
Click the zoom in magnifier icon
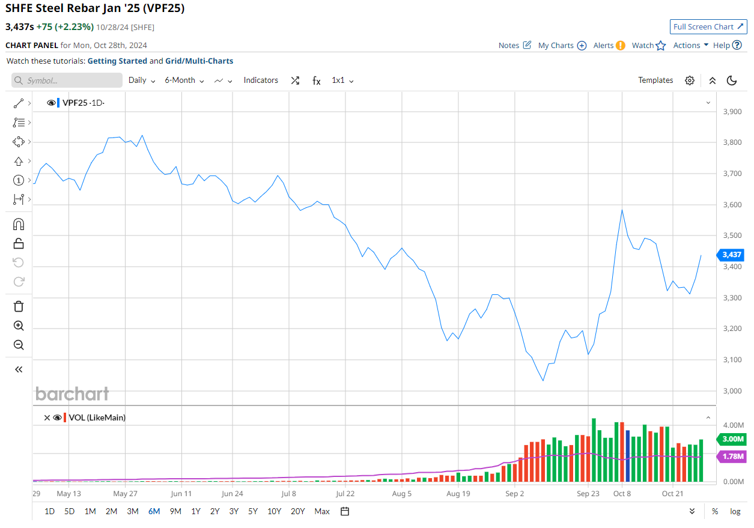[19, 326]
